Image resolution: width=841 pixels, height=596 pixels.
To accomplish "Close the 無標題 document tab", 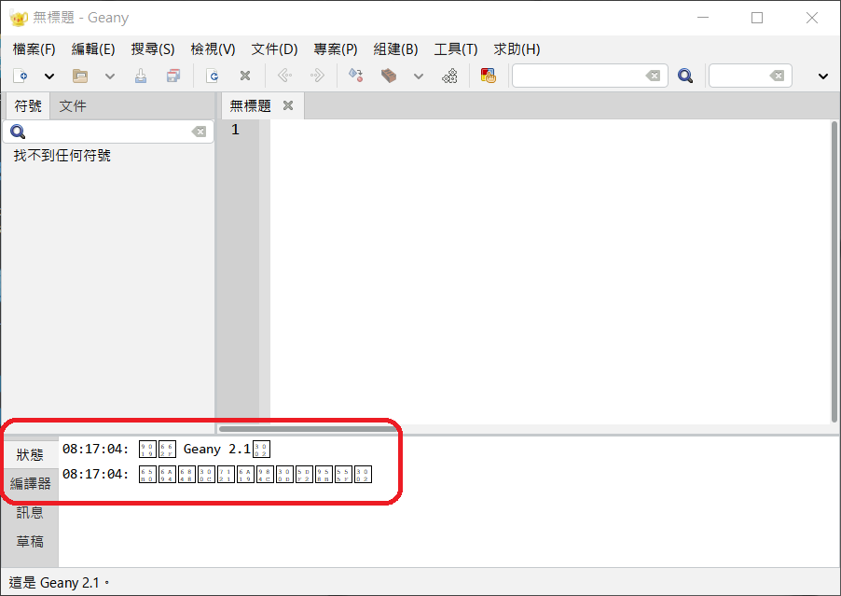I will tap(288, 106).
